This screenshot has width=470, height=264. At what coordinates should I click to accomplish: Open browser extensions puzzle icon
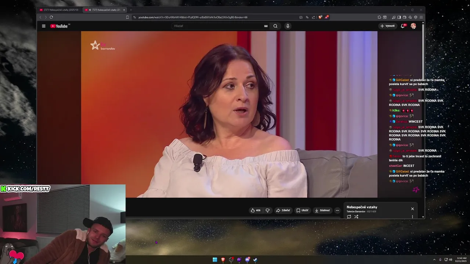[379, 17]
